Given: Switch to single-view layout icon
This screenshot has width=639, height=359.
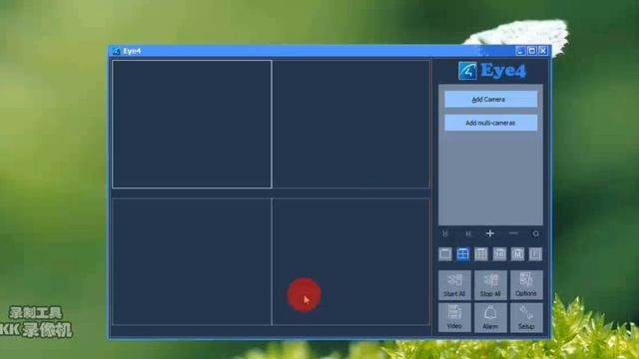Looking at the screenshot, I should coord(445,254).
